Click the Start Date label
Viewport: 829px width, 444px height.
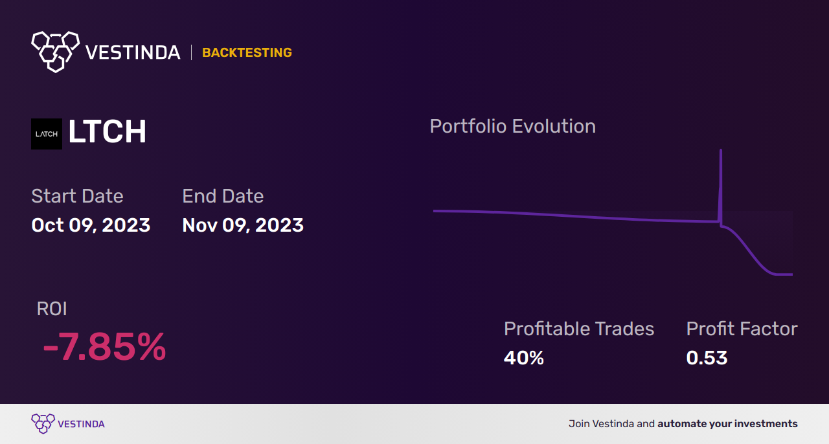[x=77, y=195]
